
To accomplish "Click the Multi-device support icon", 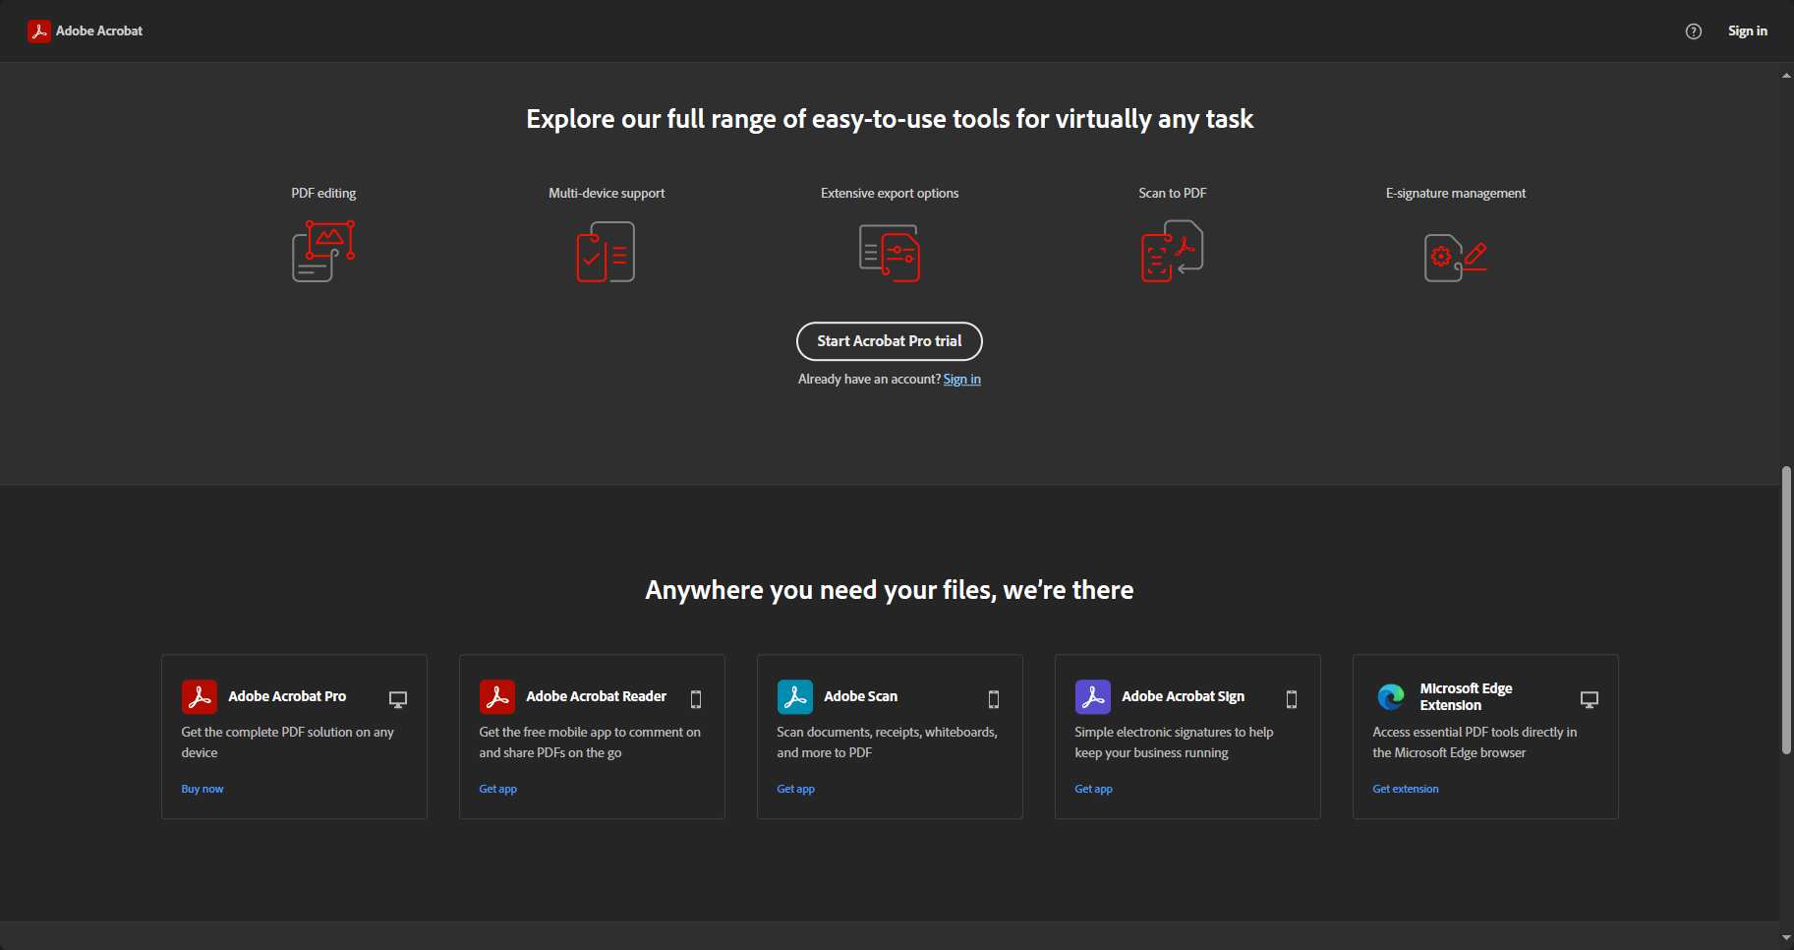I will (x=606, y=252).
